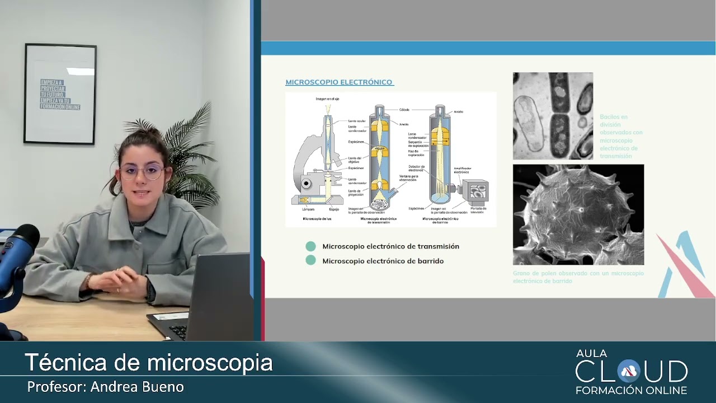The height and width of the screenshot is (403, 716).
Task: Click the "Lámpara" label under the light microscope
Action: pyautogui.click(x=308, y=209)
